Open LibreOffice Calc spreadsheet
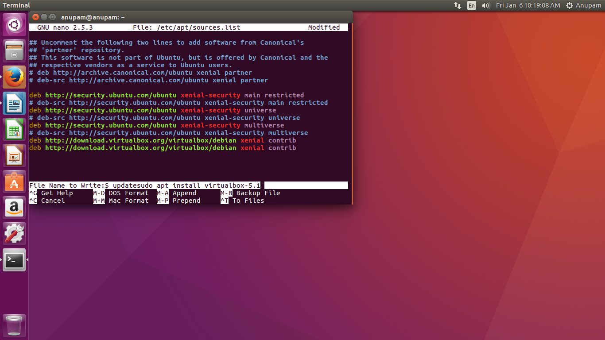Screen dimensions: 605x340 14,129
